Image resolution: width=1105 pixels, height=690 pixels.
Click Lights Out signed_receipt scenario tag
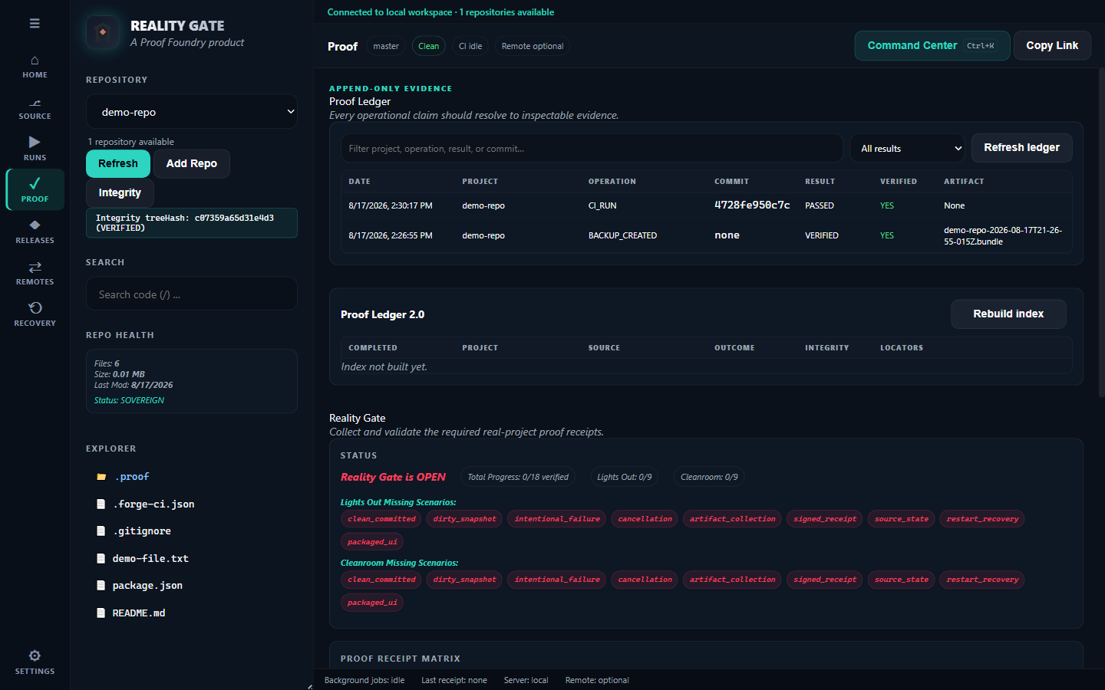click(825, 519)
